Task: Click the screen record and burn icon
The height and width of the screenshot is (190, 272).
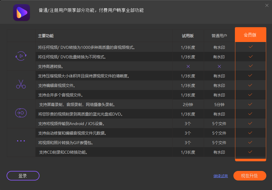Action: [x=21, y=113]
